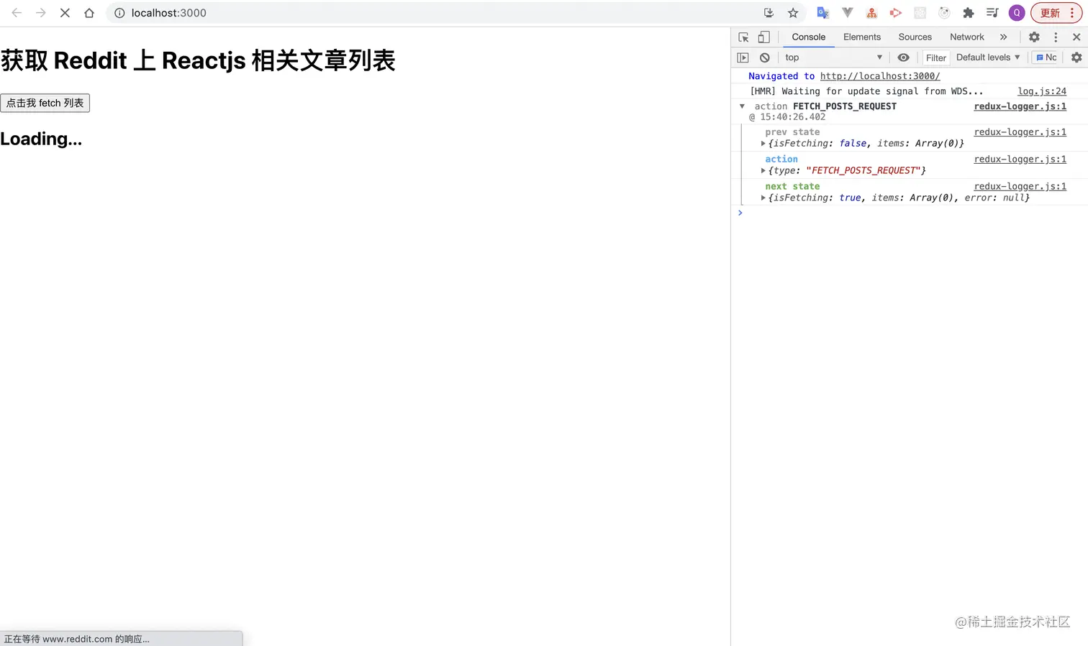This screenshot has height=646, width=1088.
Task: Open site info icon beside localhost:3000
Action: tap(119, 13)
